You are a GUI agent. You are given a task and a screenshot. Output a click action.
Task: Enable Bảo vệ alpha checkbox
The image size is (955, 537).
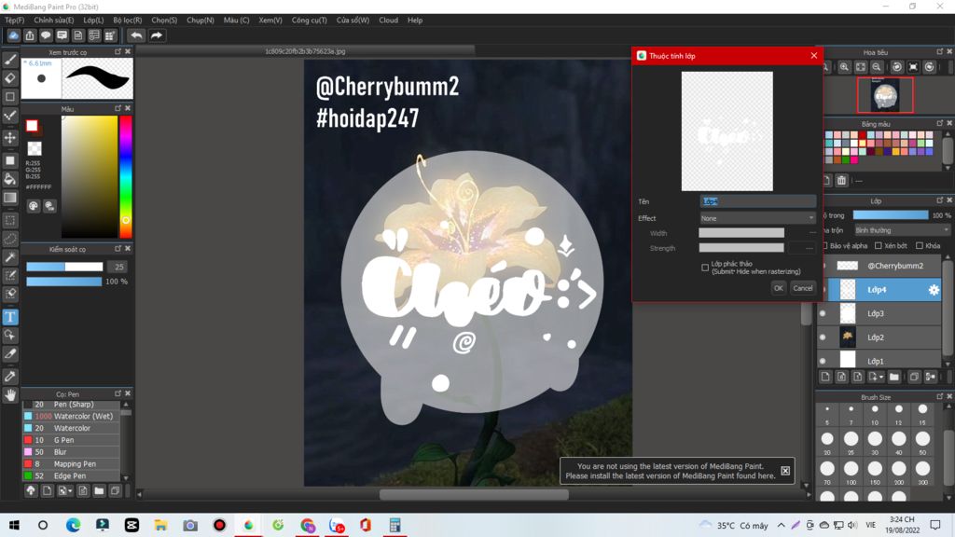click(x=825, y=246)
